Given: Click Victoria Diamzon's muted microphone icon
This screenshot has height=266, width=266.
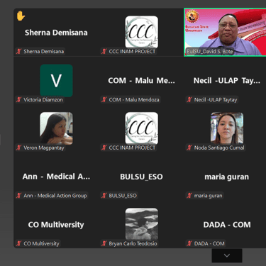Looking at the screenshot, I should (x=19, y=99).
